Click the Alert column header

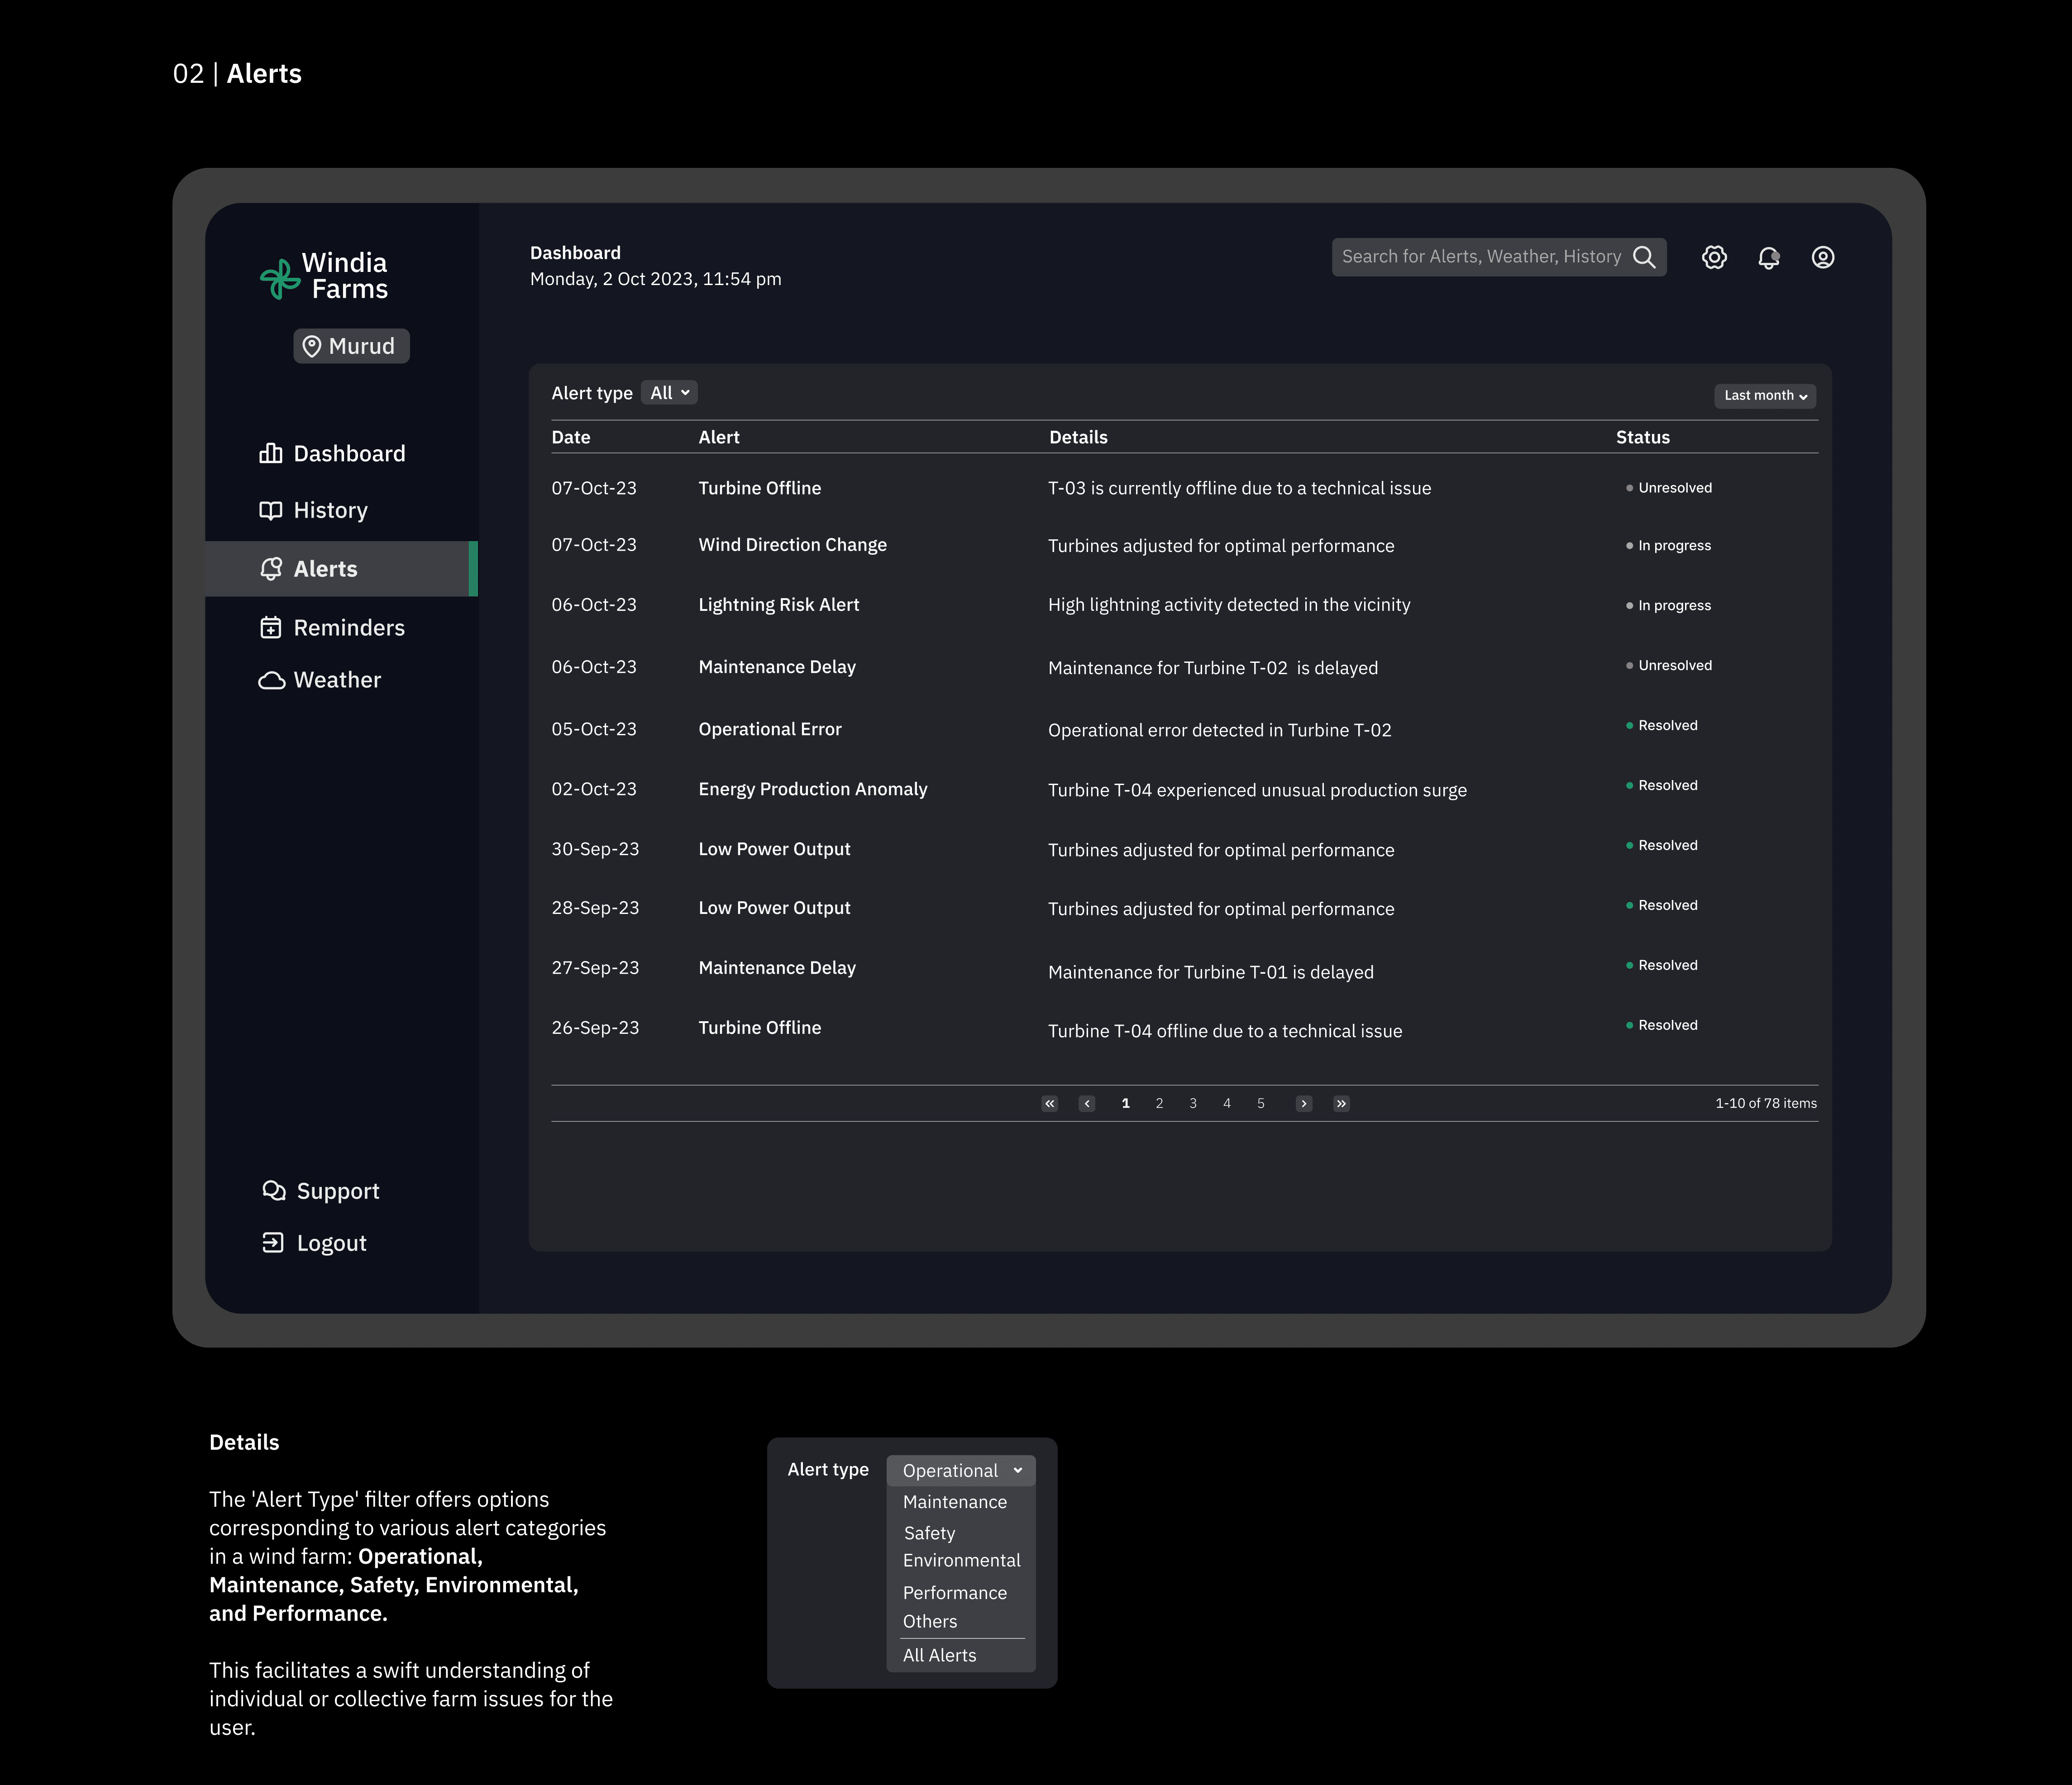tap(719, 437)
